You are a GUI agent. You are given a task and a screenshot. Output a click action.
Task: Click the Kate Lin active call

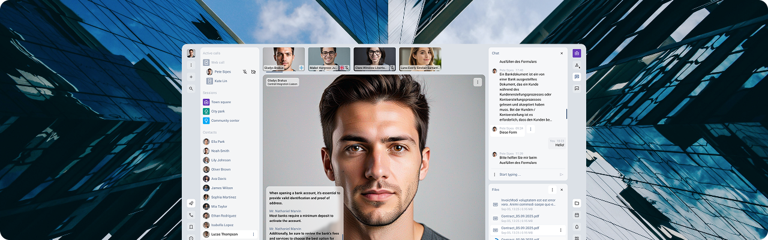220,81
